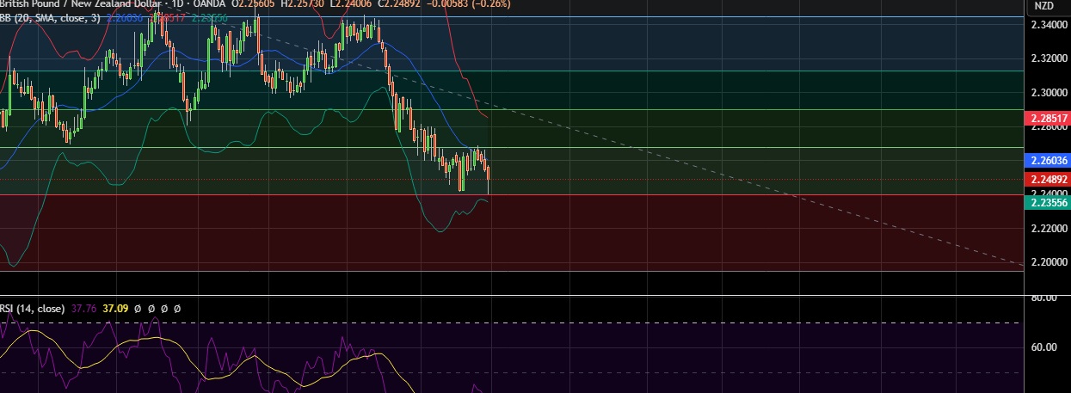Screen dimensions: 1071x393
Task: Click the RSI moving average value 37.09
Action: pos(115,308)
